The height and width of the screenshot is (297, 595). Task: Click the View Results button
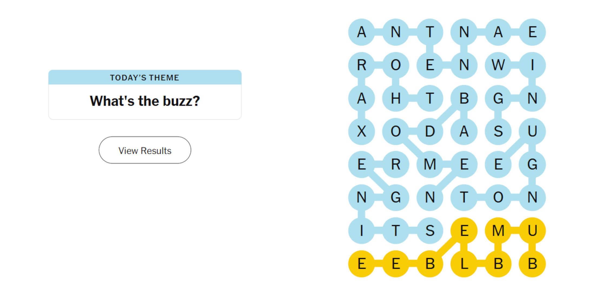pyautogui.click(x=145, y=150)
